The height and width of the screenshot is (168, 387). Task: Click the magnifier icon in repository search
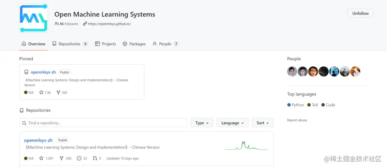click(x=24, y=123)
